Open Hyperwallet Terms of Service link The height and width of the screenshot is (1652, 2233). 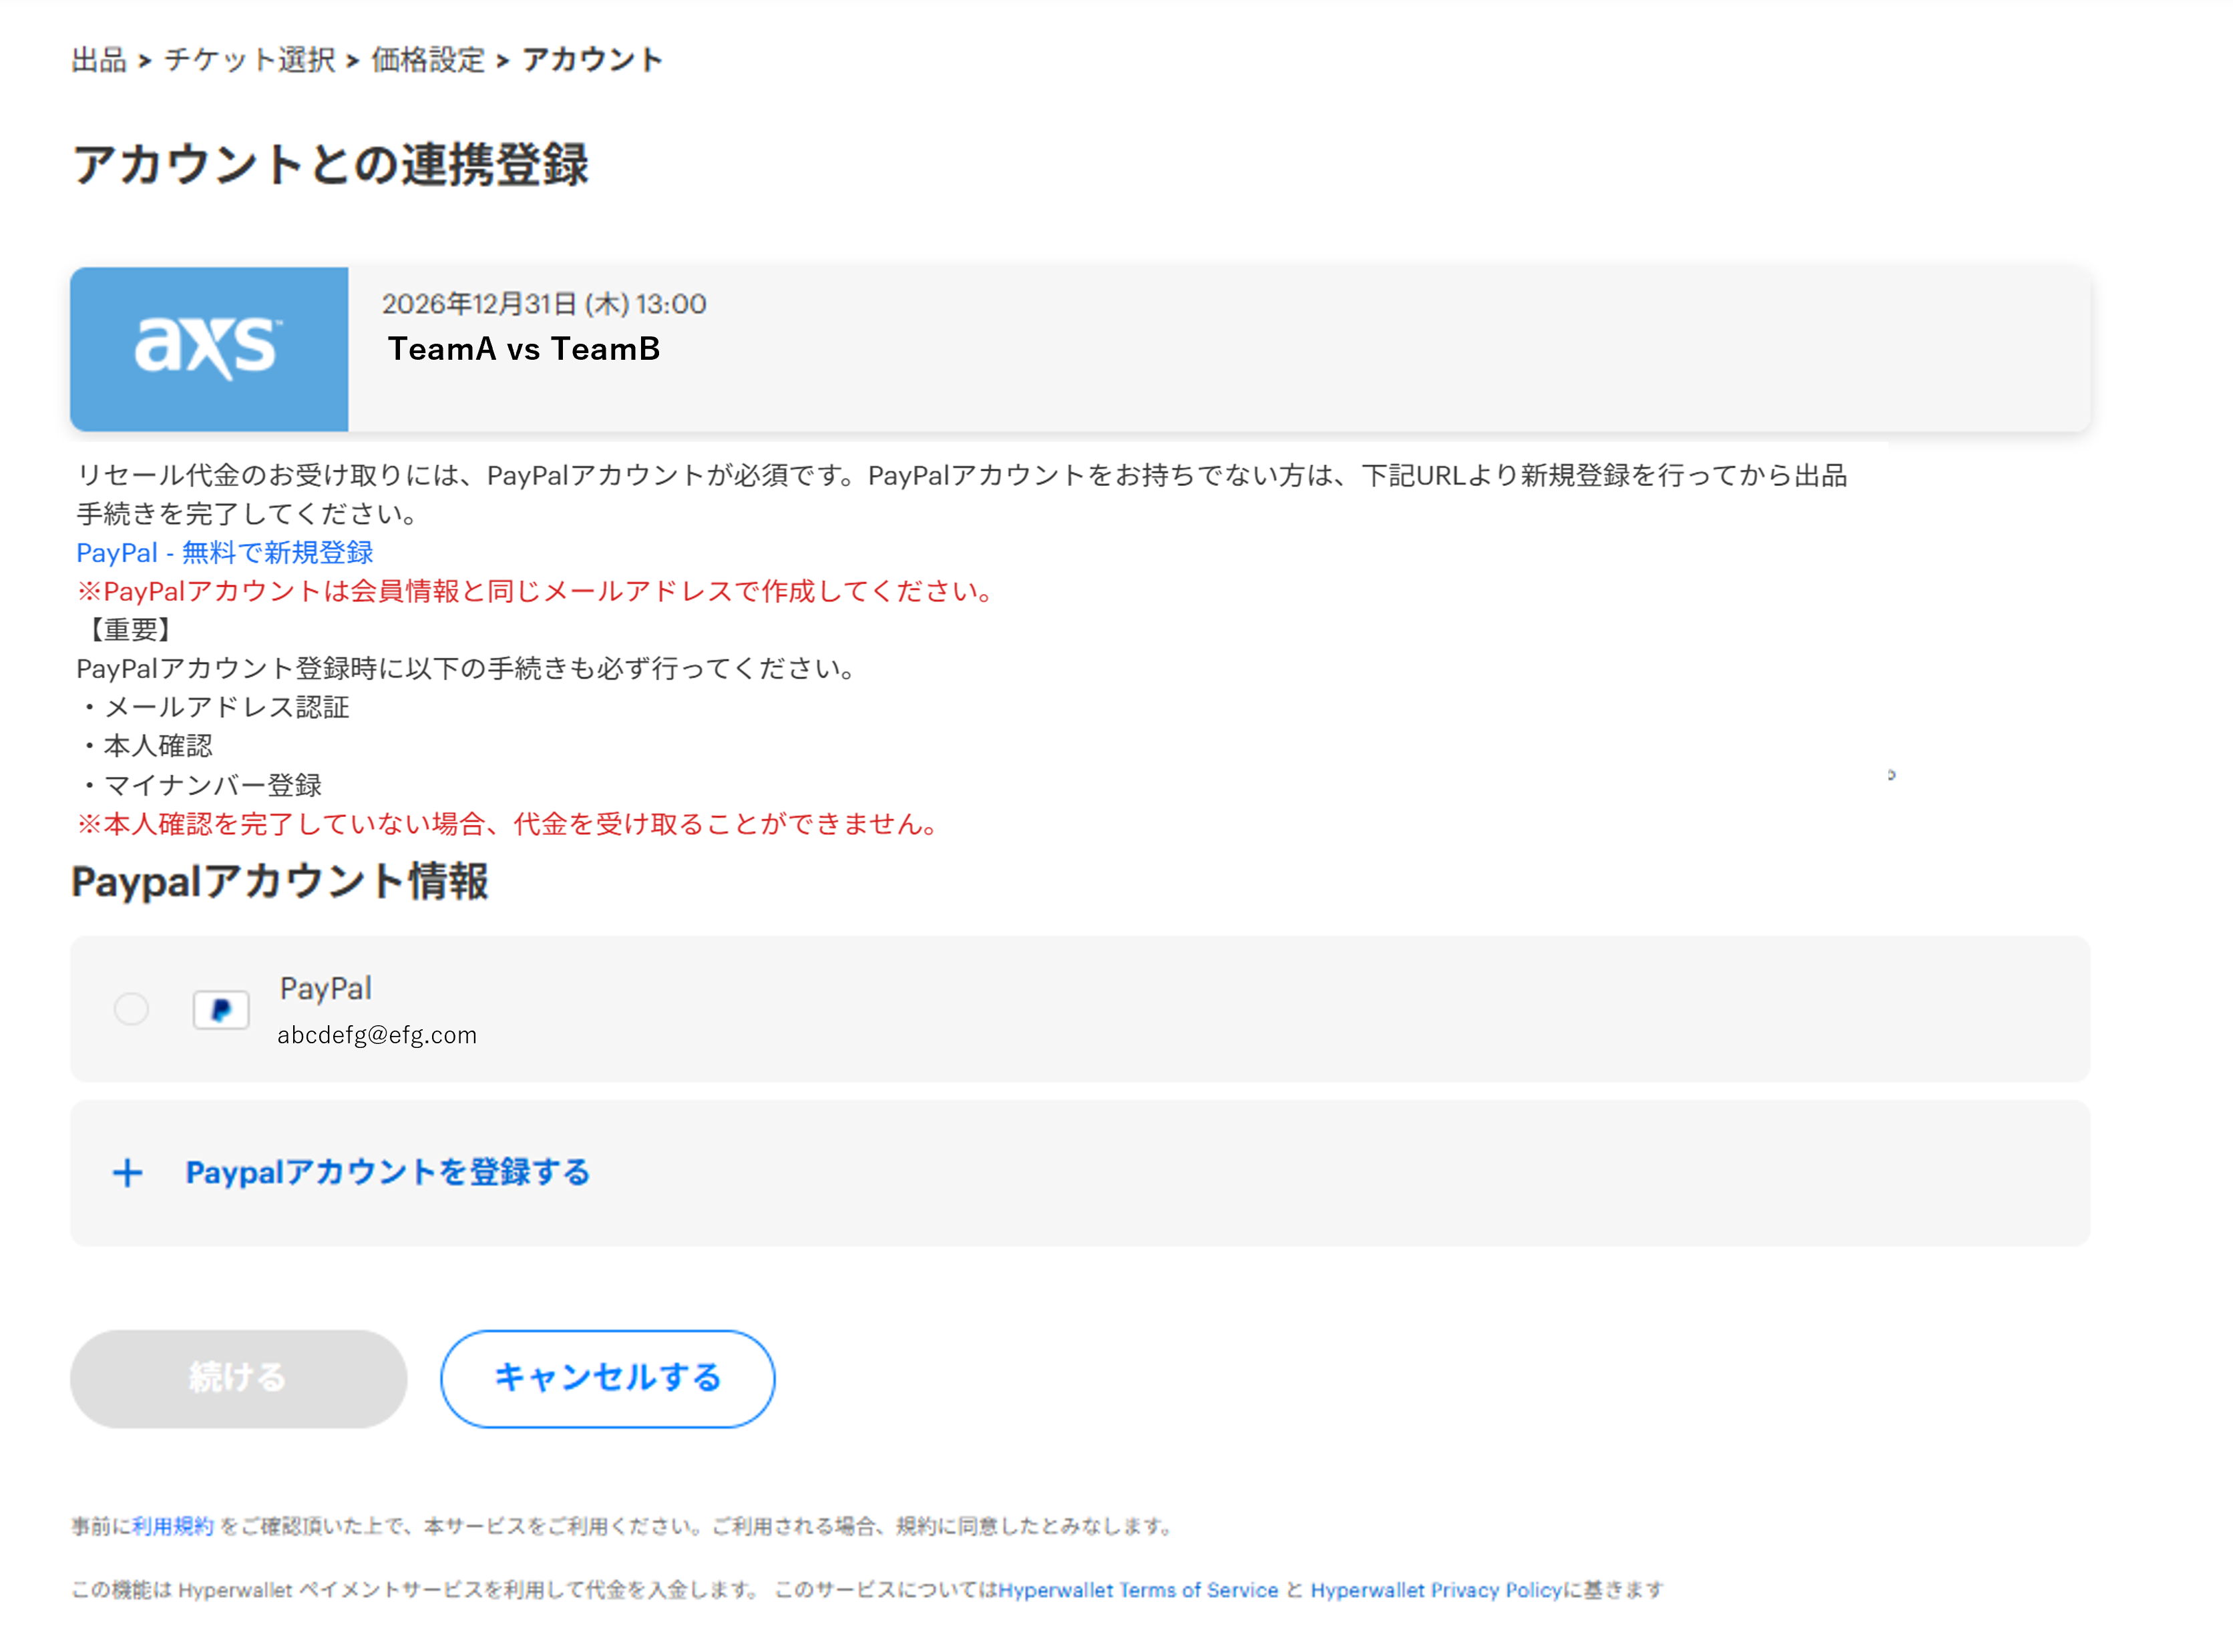pos(1139,1590)
